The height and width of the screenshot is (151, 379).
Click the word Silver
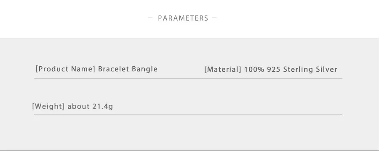326,70
